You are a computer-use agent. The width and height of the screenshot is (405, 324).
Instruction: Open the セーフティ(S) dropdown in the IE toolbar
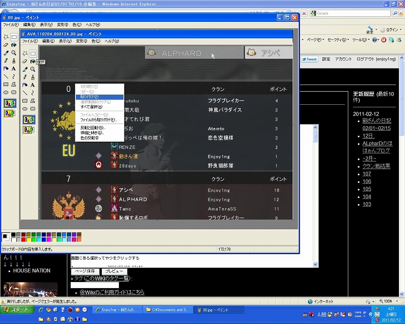tap(337, 39)
